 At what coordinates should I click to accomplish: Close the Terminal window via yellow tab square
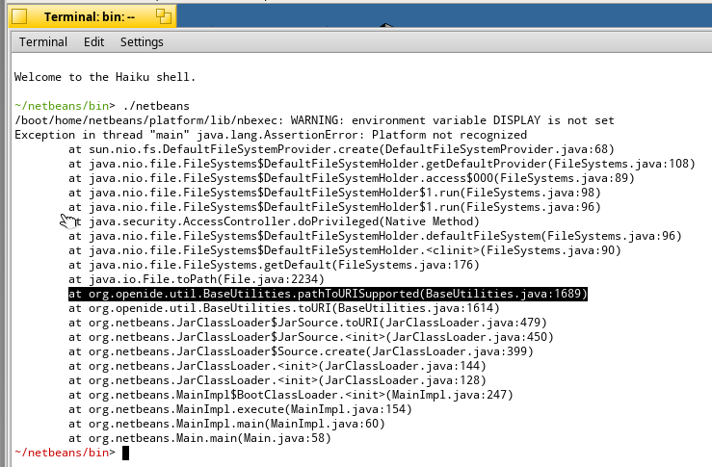pos(19,16)
